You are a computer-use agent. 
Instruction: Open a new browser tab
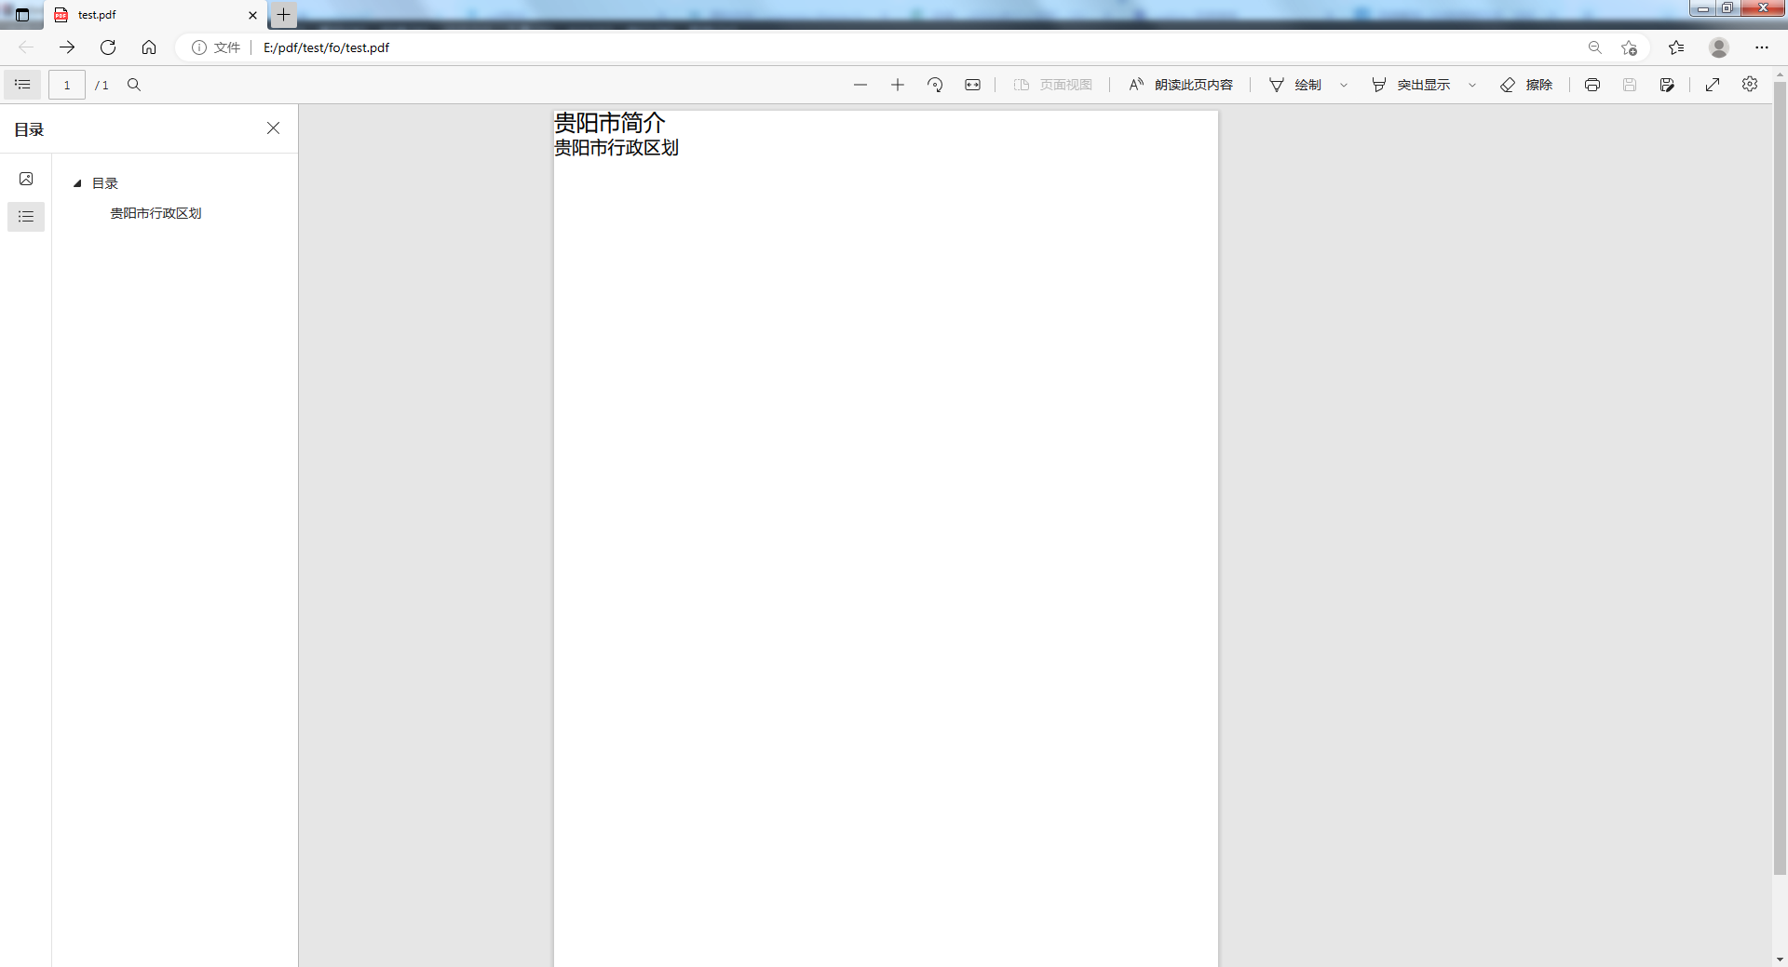282,15
